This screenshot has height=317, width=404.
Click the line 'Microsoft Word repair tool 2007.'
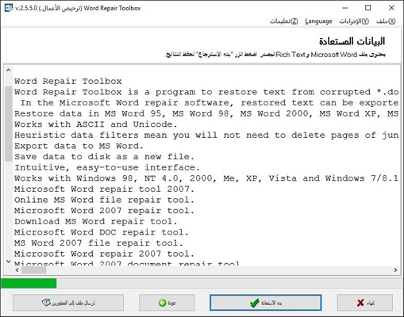point(104,189)
